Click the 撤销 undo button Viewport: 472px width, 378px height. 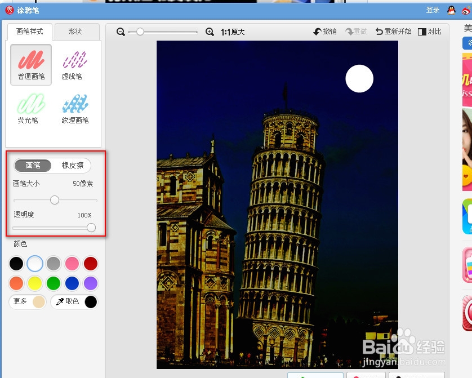pos(324,32)
